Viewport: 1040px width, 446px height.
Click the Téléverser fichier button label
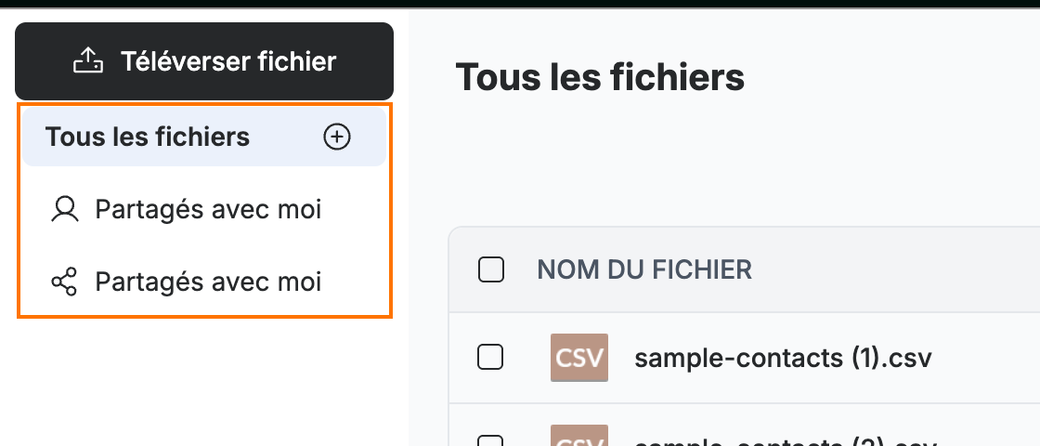point(228,61)
